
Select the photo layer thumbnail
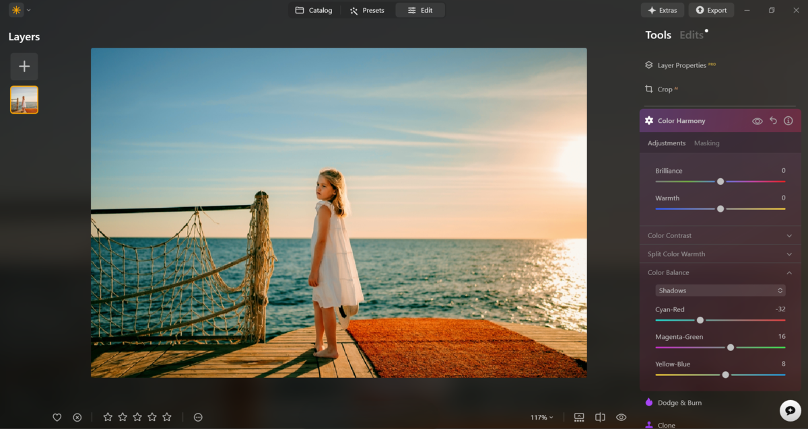24,100
